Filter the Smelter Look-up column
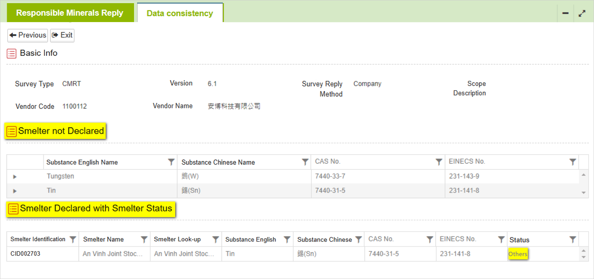 click(215, 240)
